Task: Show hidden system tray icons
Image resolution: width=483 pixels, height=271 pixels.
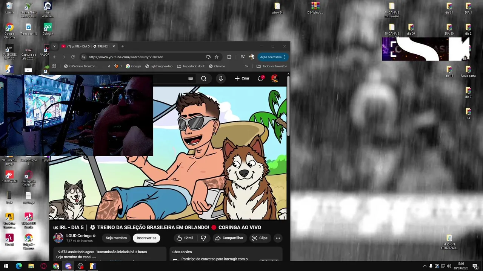Action: tap(425, 266)
